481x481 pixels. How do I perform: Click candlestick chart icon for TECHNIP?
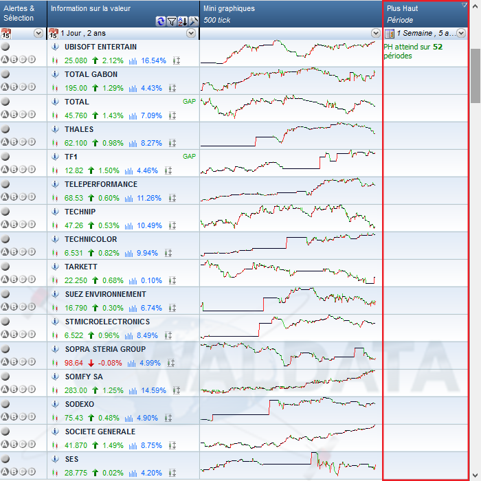[55, 225]
